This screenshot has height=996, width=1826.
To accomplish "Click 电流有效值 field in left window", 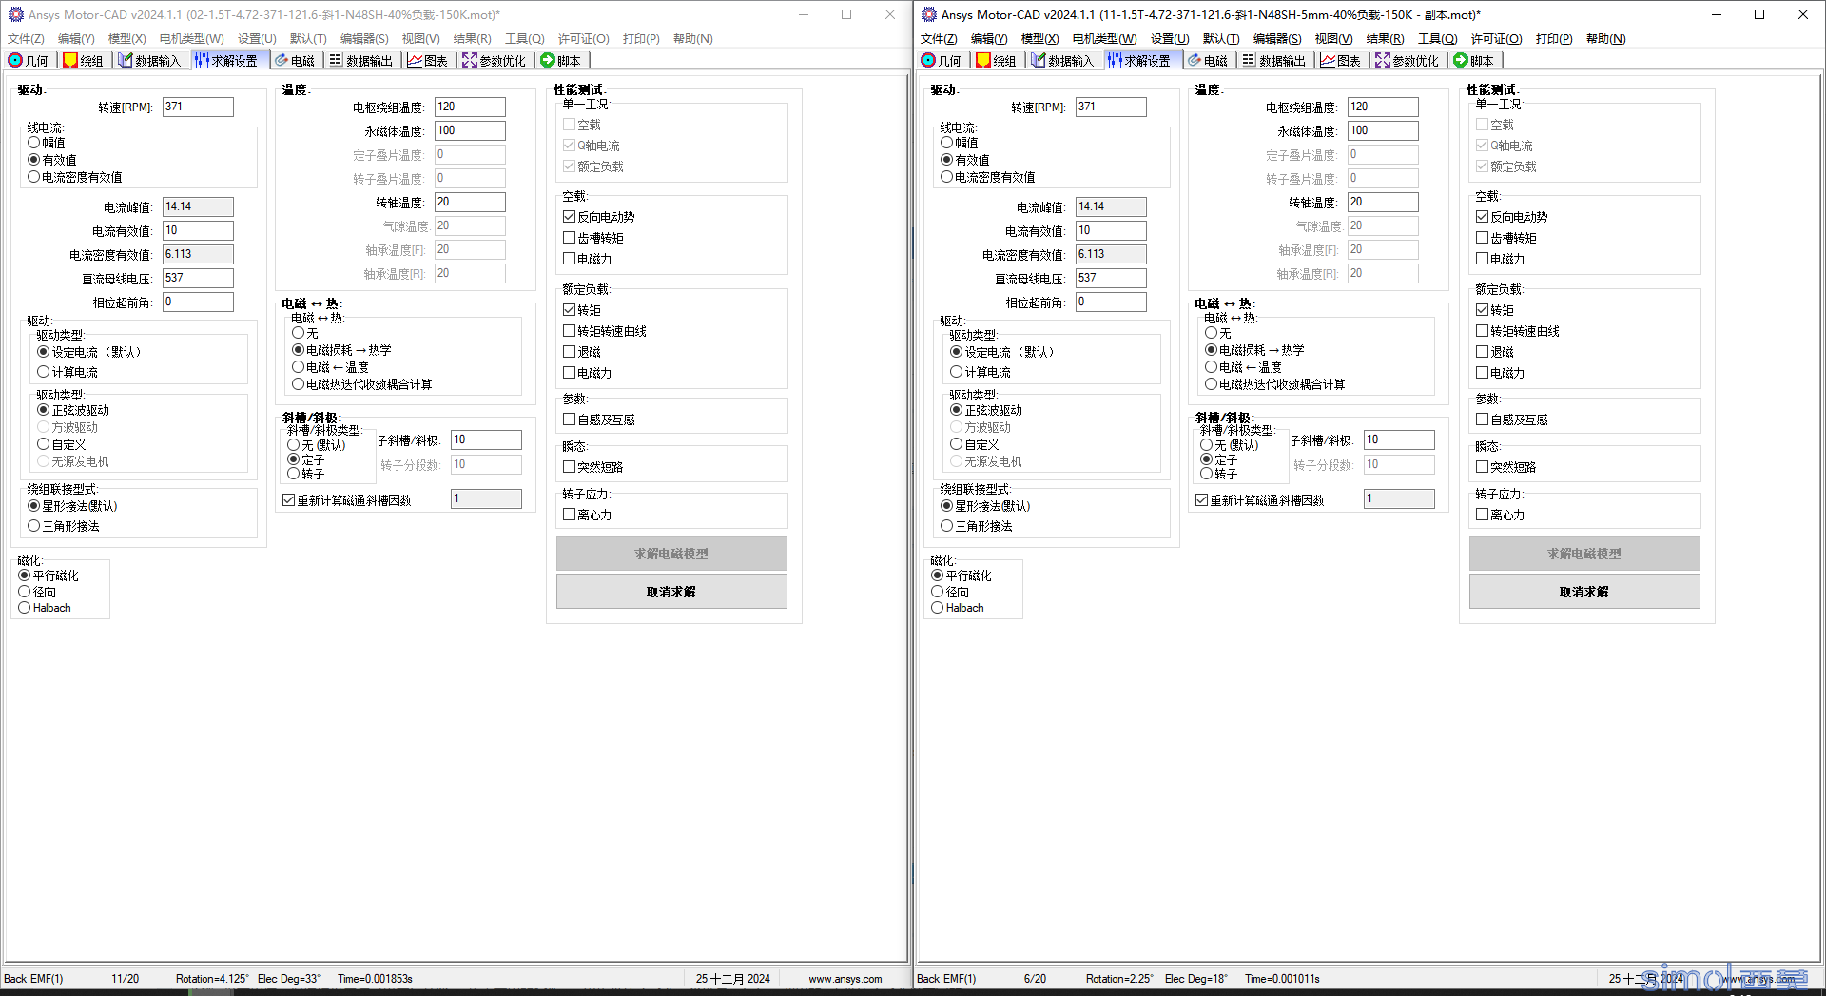I will (198, 230).
